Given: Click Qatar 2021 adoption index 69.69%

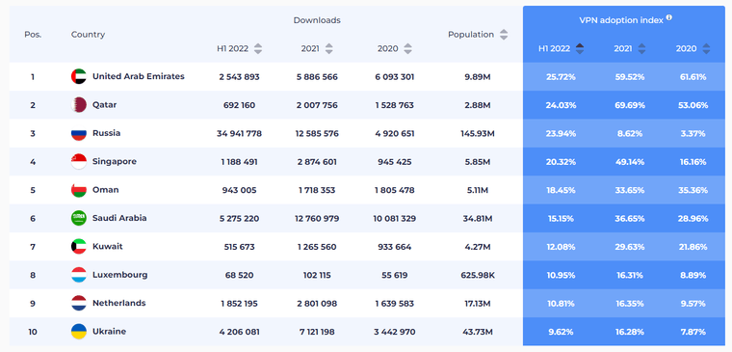Looking at the screenshot, I should point(630,105).
